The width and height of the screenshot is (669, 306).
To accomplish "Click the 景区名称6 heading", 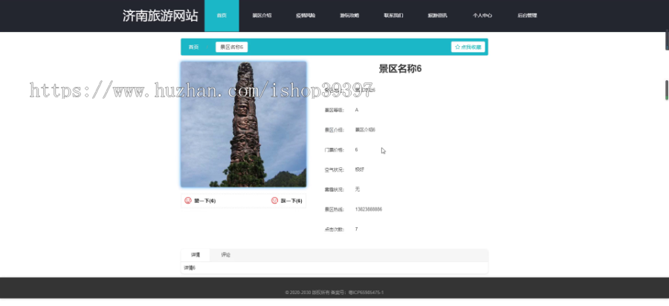I will click(400, 69).
